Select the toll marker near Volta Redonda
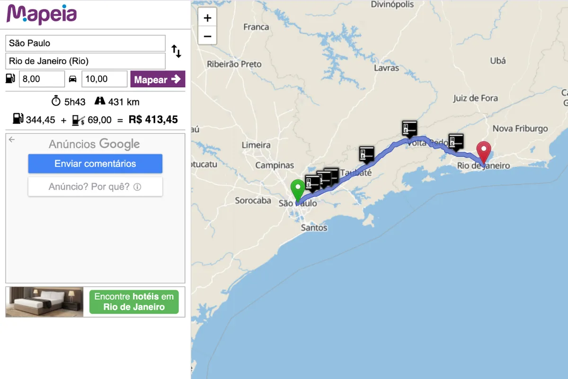 [x=409, y=128]
